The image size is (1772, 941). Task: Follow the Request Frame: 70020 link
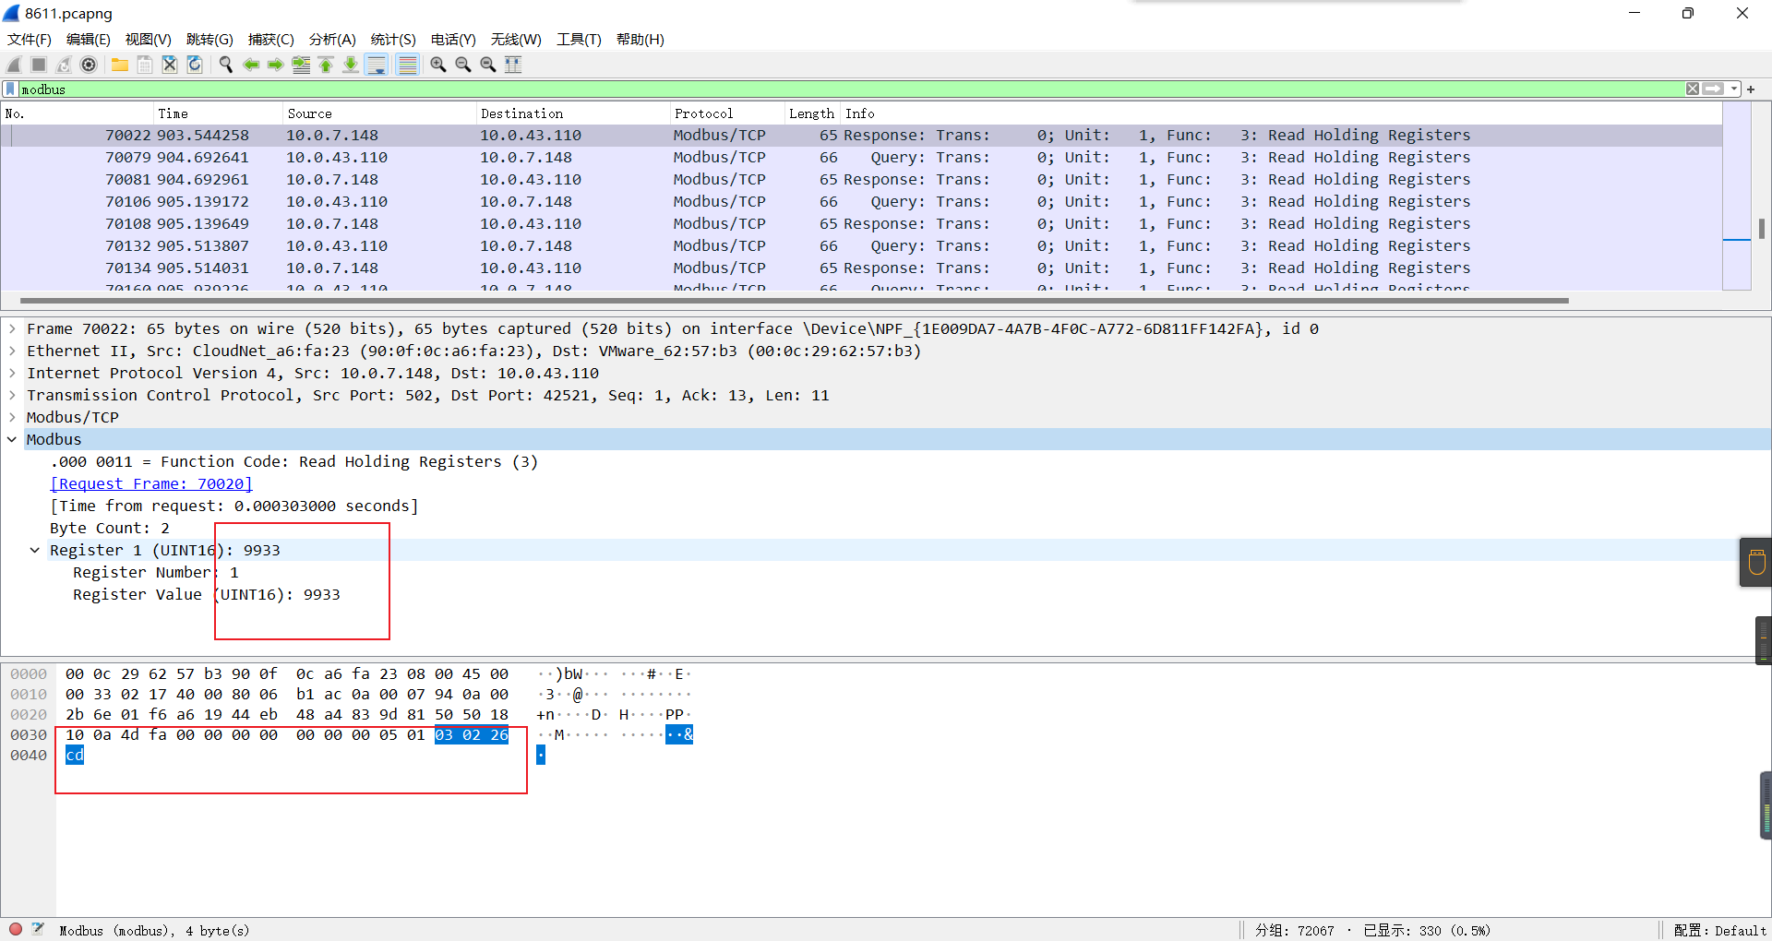pyautogui.click(x=151, y=483)
